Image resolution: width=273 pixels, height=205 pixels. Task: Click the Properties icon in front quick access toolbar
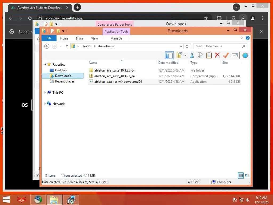click(52, 31)
